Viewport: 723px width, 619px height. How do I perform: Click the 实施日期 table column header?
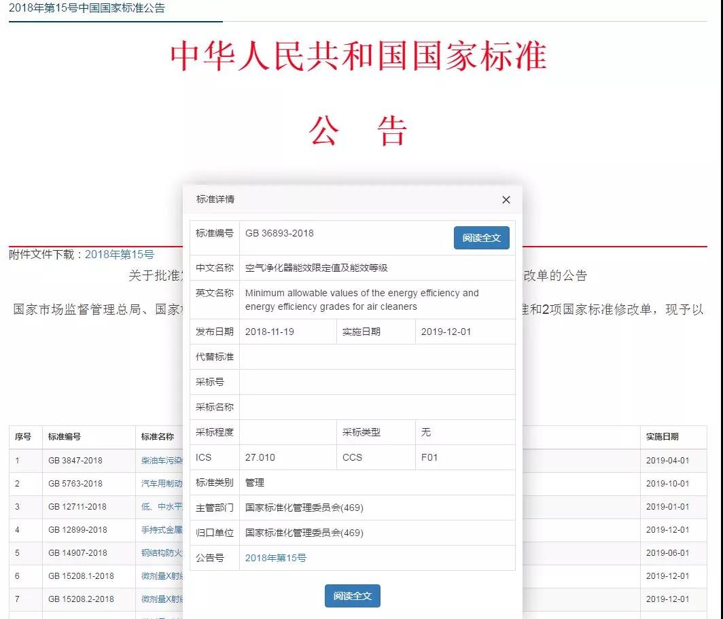click(662, 437)
